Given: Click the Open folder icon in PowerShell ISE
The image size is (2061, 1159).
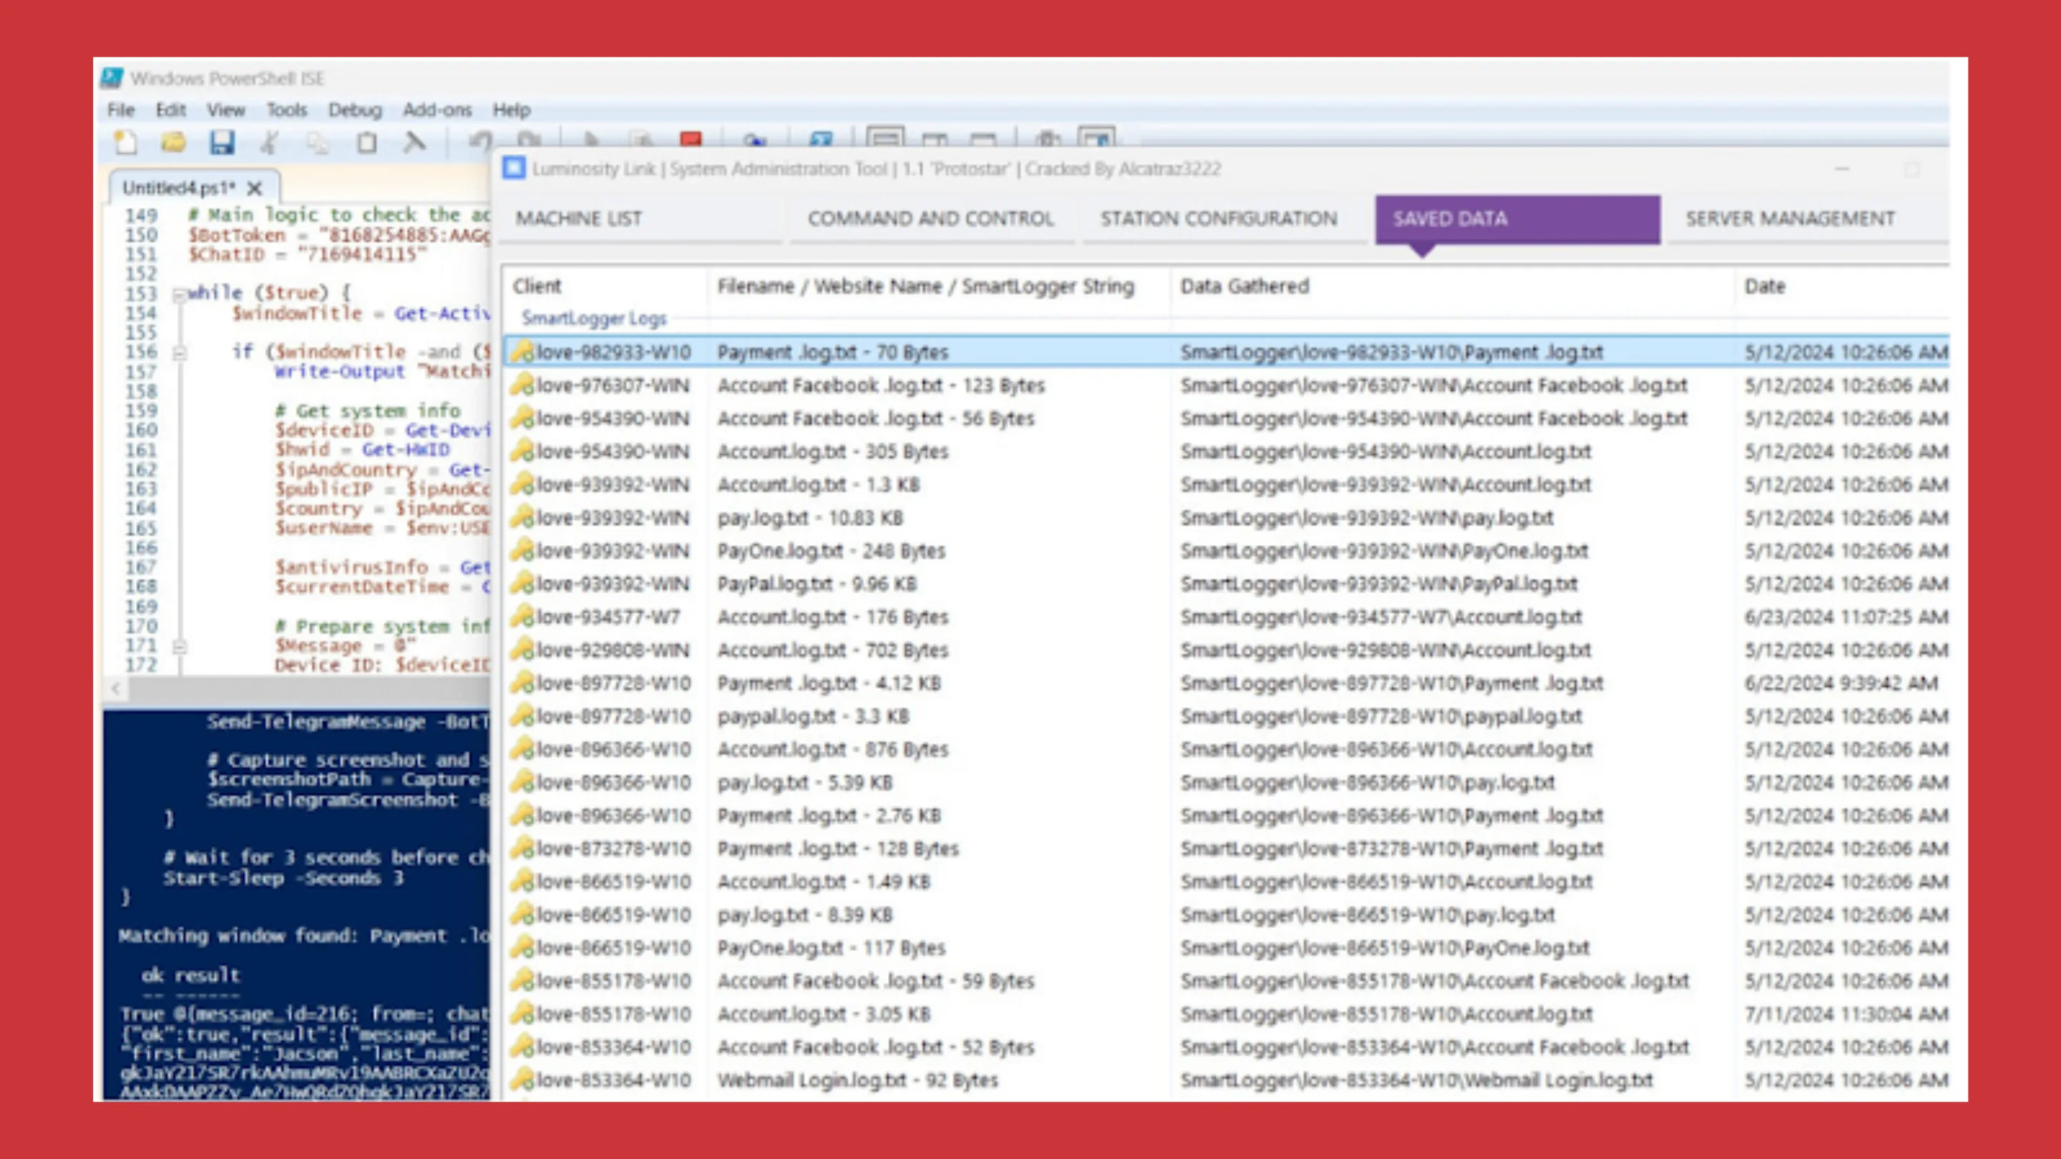Looking at the screenshot, I should pos(172,142).
